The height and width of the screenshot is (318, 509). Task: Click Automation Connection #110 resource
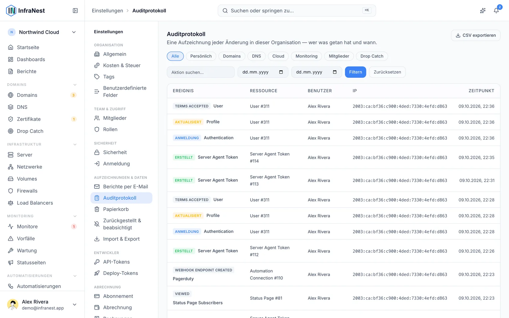click(266, 274)
